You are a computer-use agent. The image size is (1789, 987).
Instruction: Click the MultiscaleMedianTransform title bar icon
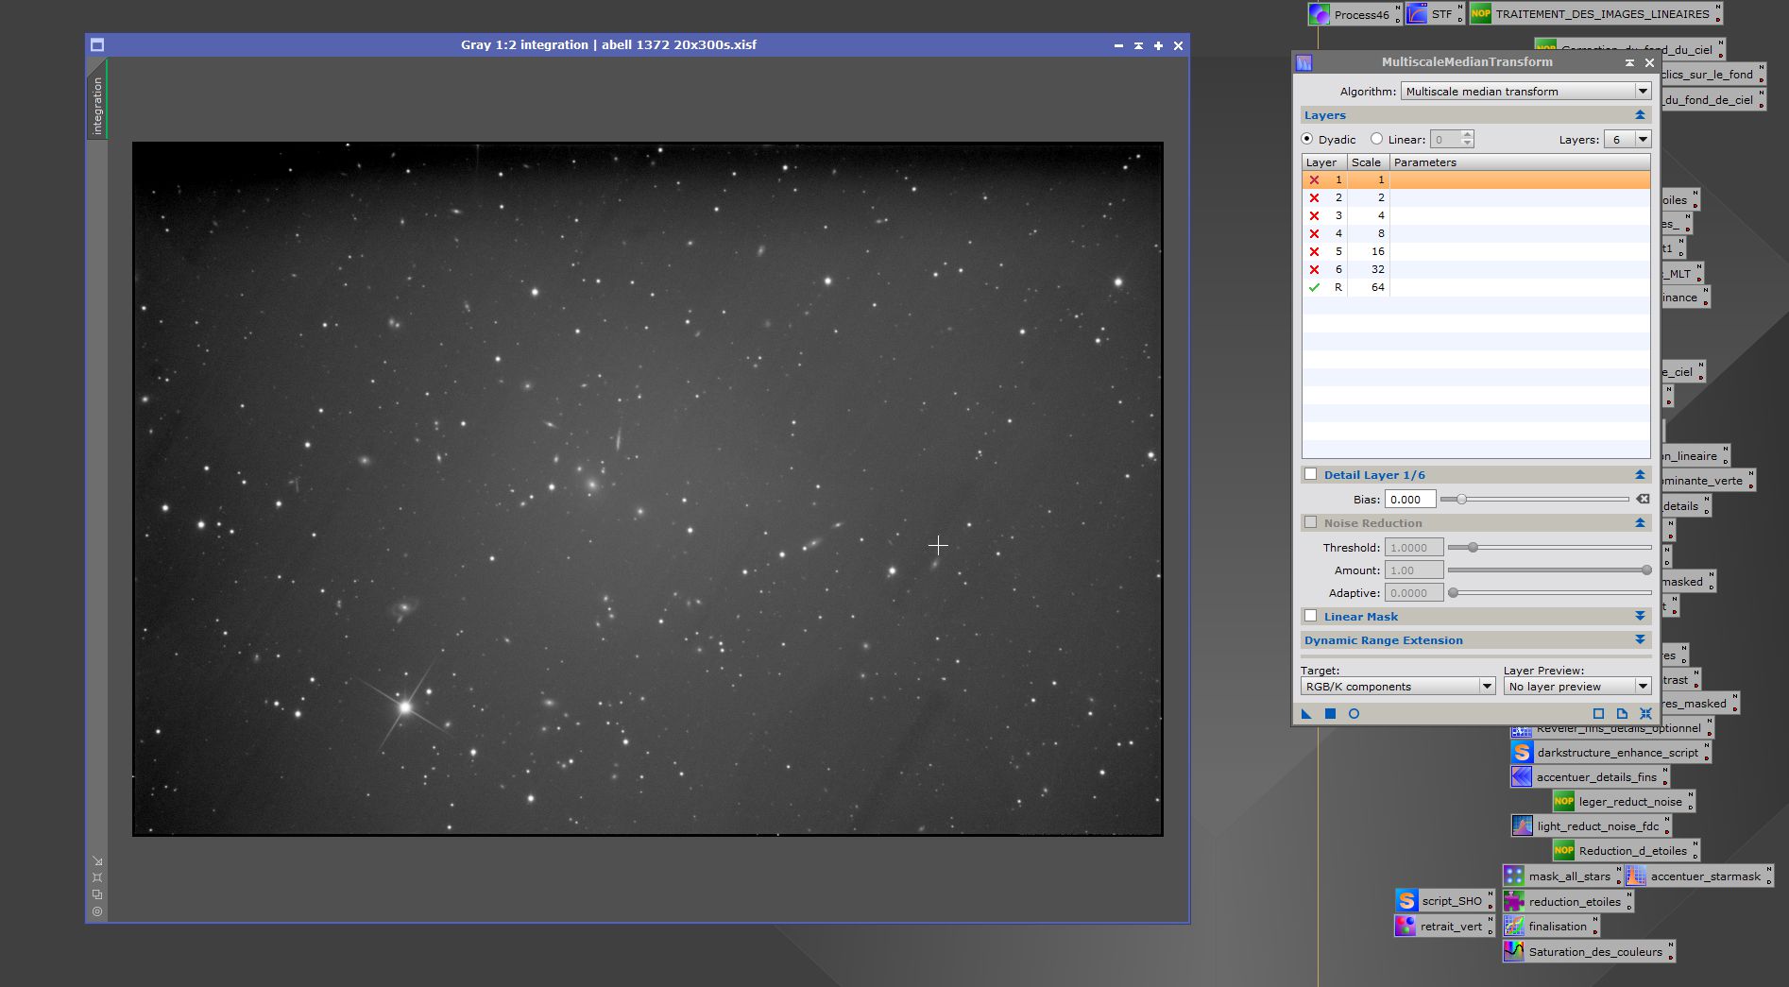pyautogui.click(x=1304, y=62)
